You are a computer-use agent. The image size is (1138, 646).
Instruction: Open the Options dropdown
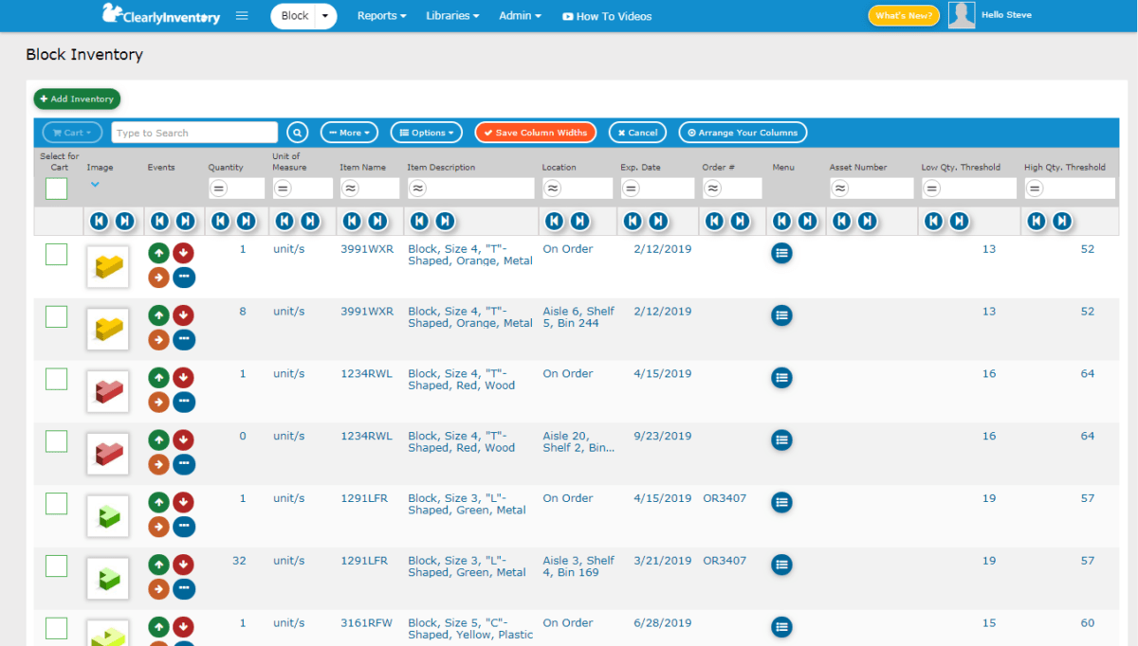tap(426, 133)
